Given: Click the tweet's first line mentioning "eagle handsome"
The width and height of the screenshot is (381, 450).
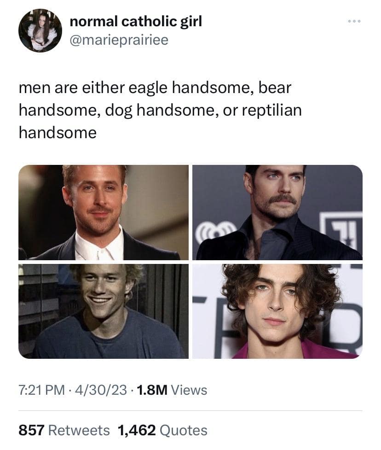Looking at the screenshot, I should tap(155, 88).
